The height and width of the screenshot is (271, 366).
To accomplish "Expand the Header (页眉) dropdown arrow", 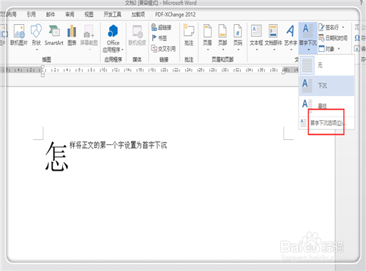I will coord(208,50).
